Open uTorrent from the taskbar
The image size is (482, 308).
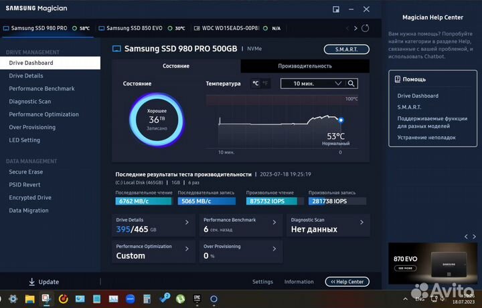point(181,299)
